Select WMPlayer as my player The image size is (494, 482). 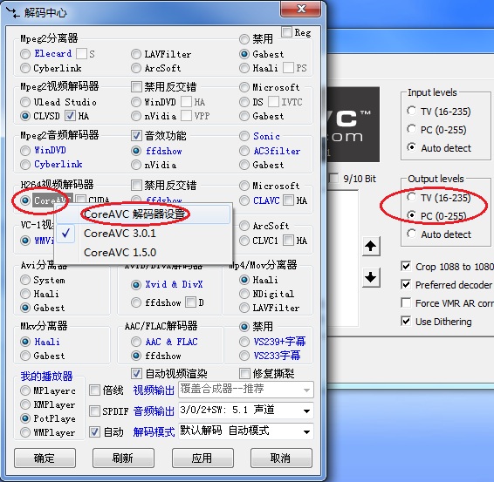click(x=25, y=432)
